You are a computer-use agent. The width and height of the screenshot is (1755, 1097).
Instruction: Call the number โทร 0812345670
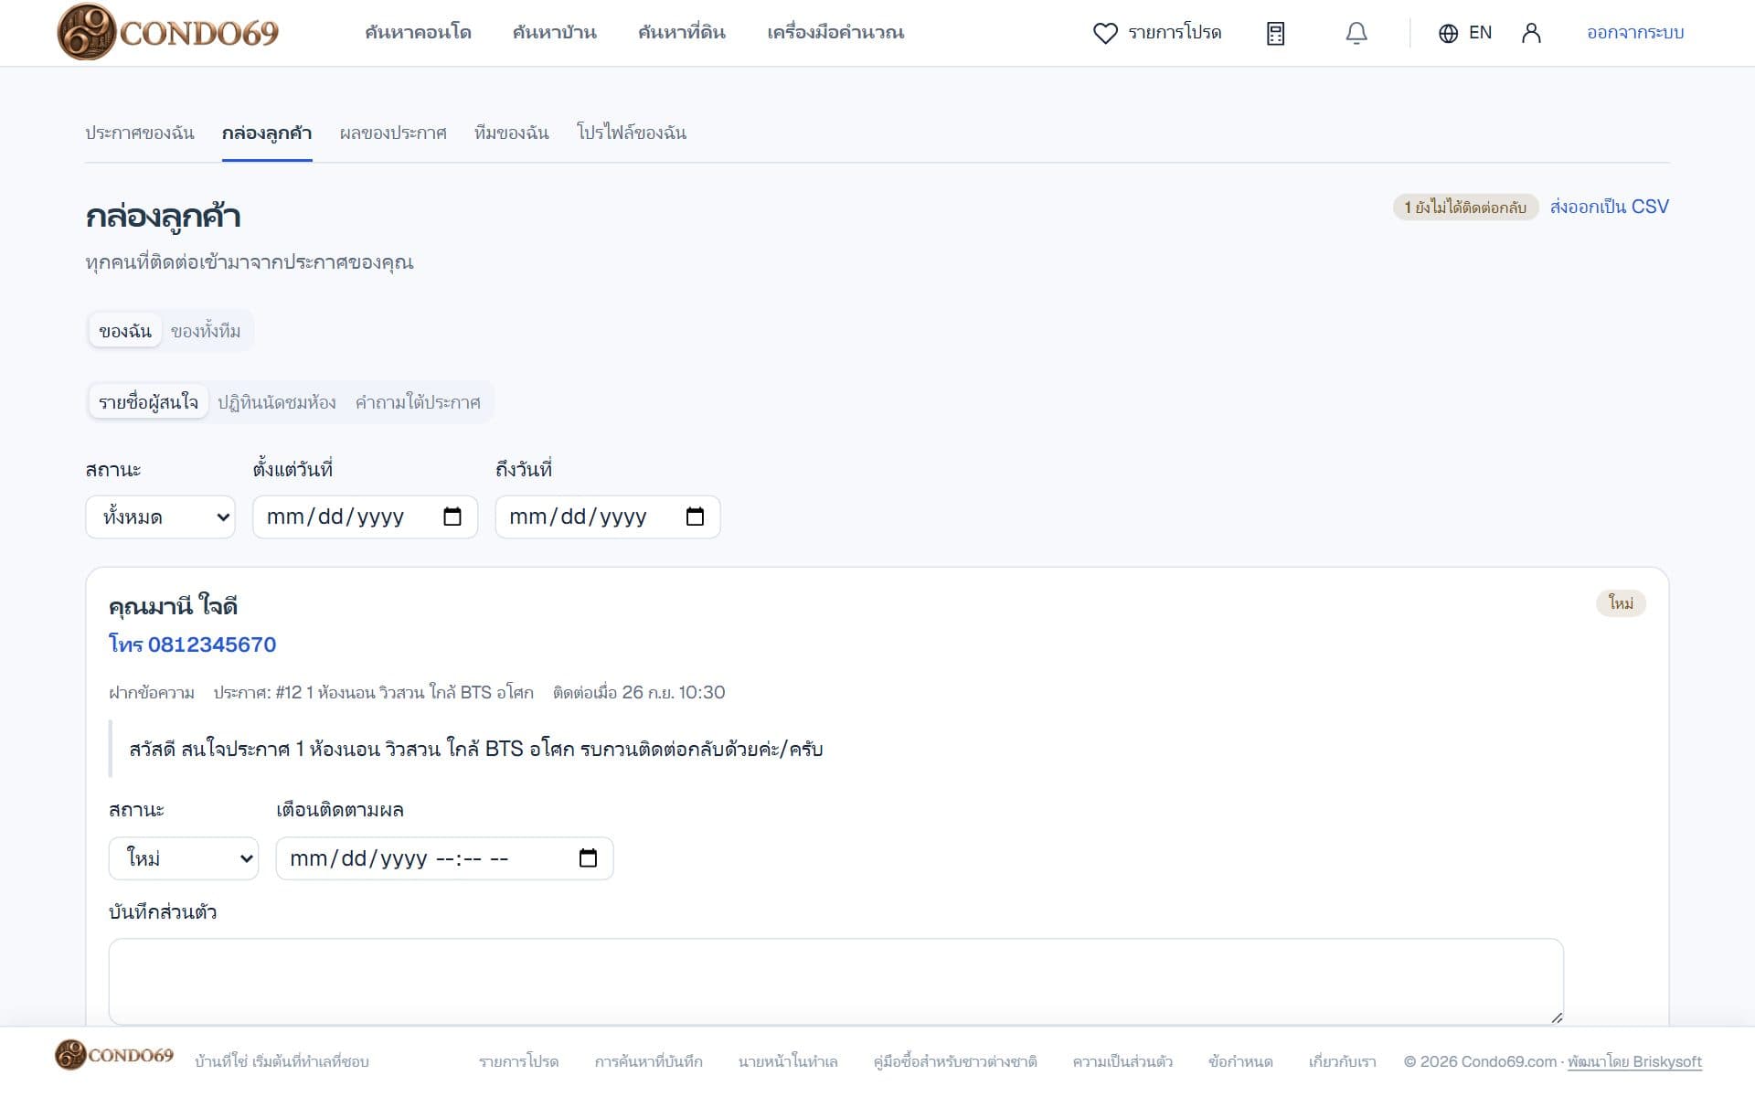click(192, 644)
